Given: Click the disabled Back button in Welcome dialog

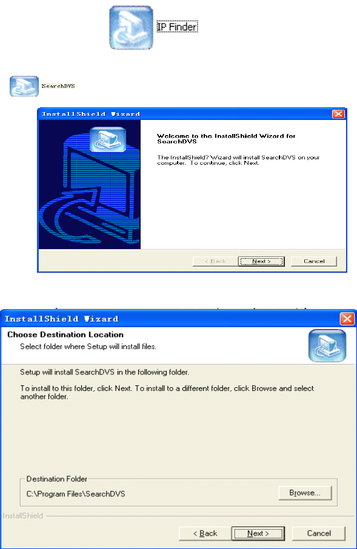Looking at the screenshot, I should (x=215, y=261).
